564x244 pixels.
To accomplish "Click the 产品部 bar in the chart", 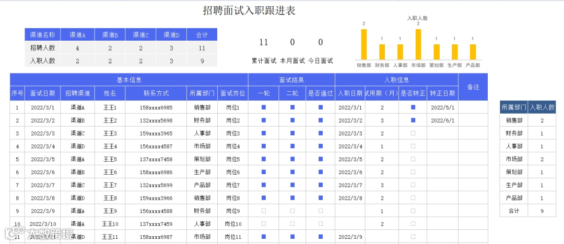I will 473,52.
